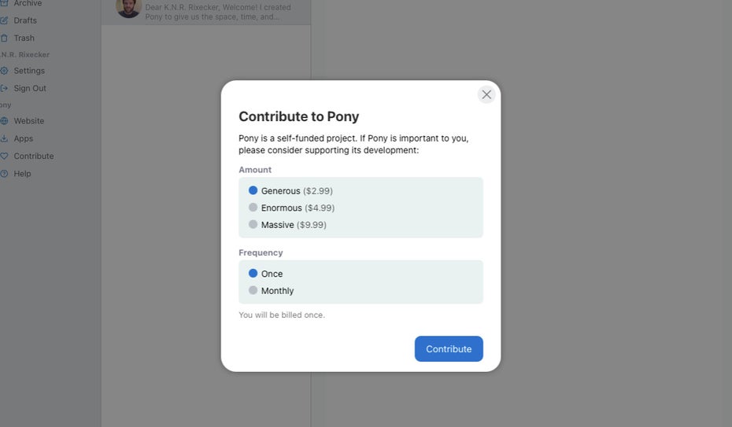The height and width of the screenshot is (427, 732).
Task: Click the Website globe icon
Action: (4, 121)
